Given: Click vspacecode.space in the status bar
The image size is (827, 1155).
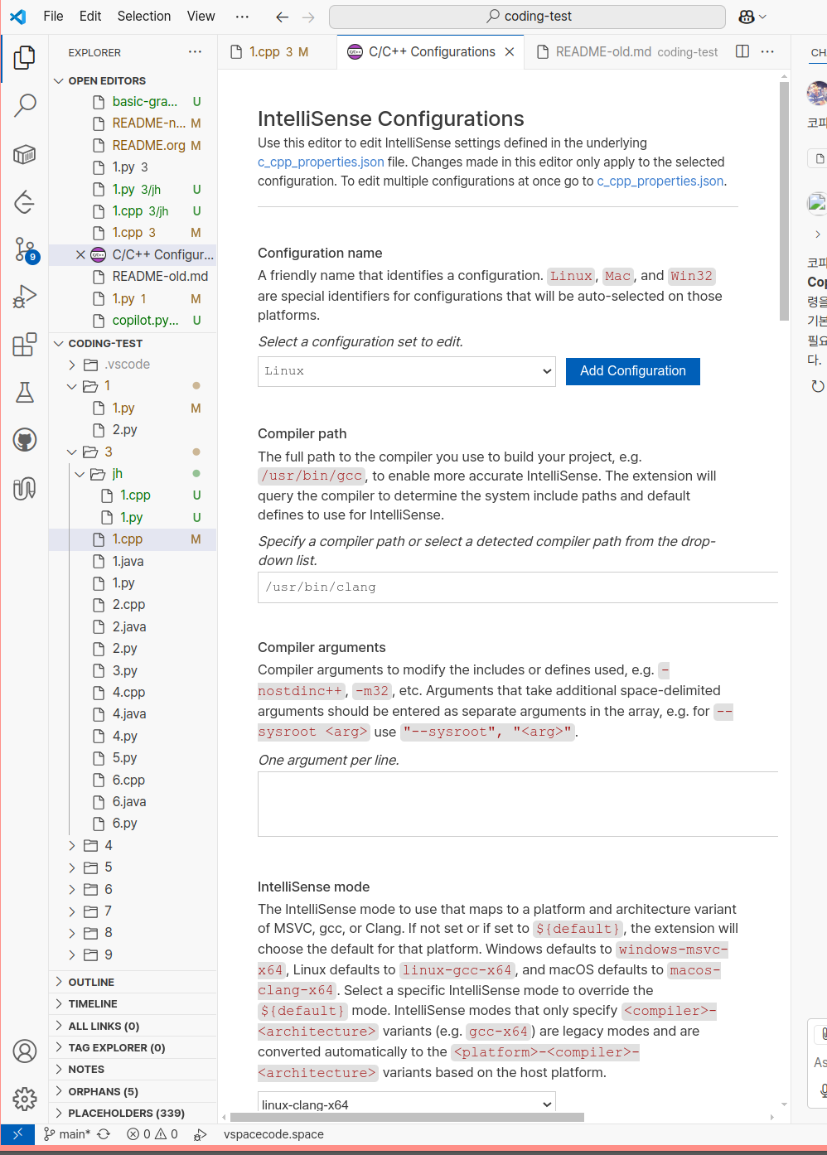Looking at the screenshot, I should point(273,1134).
